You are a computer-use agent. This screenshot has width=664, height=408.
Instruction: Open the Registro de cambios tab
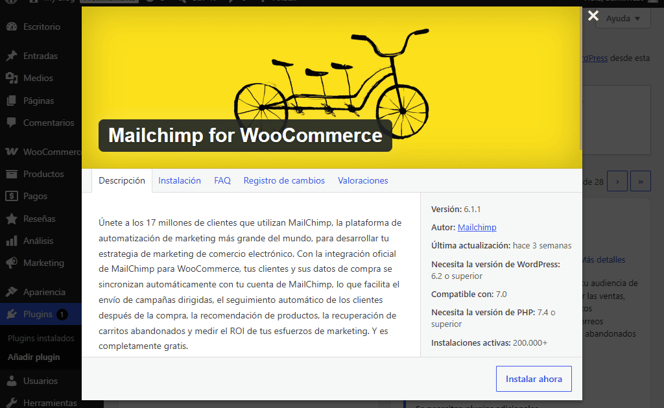pyautogui.click(x=284, y=180)
